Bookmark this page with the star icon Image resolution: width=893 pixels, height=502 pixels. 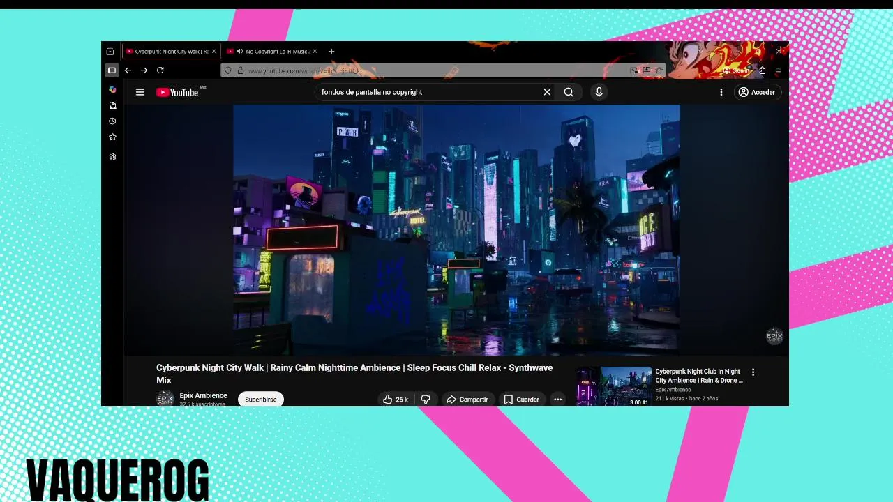[659, 70]
